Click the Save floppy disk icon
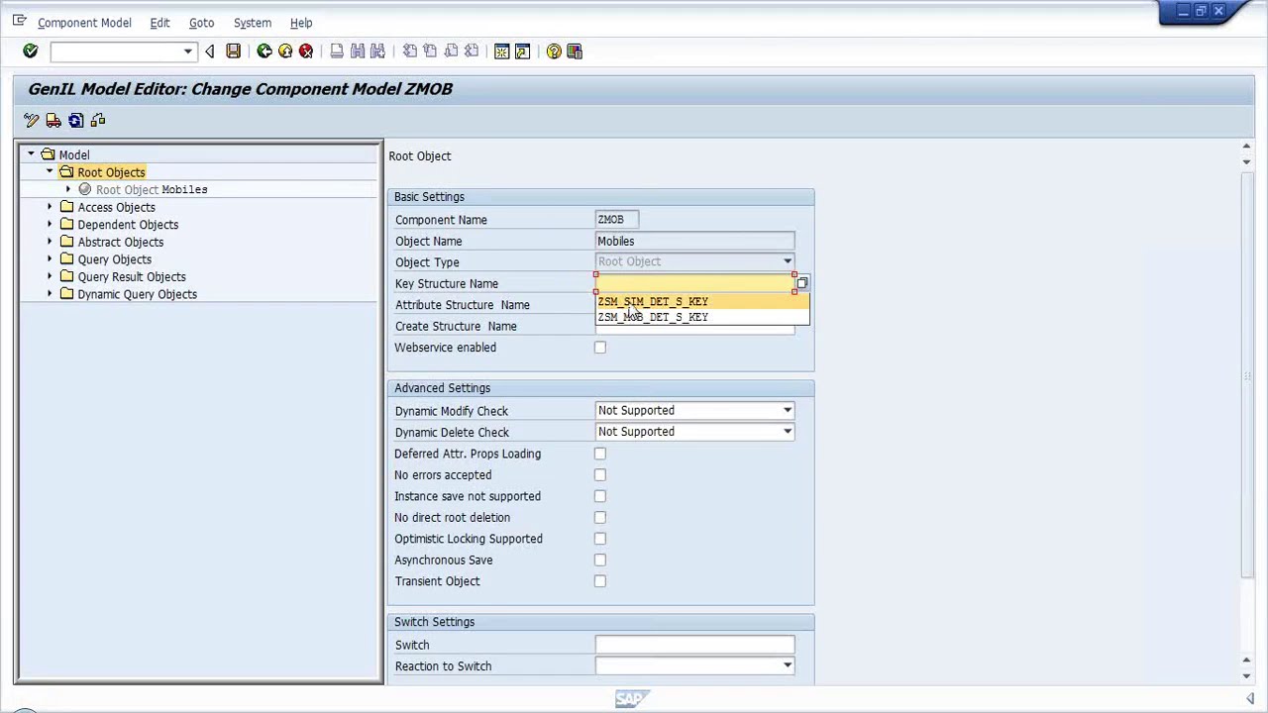The image size is (1268, 713). 233,51
